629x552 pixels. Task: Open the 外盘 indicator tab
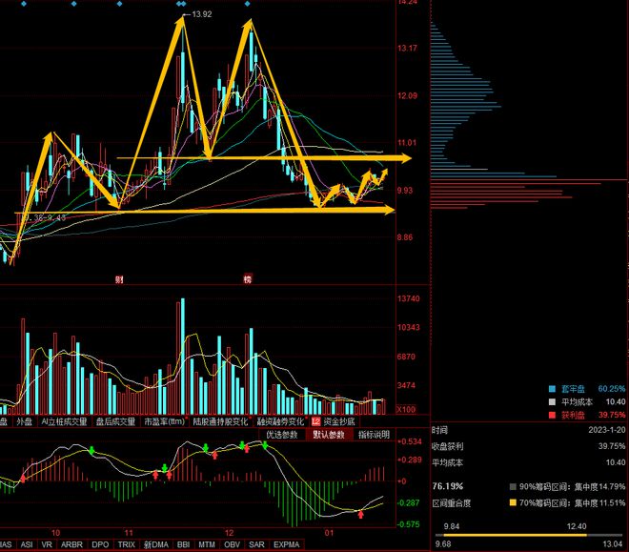(25, 421)
